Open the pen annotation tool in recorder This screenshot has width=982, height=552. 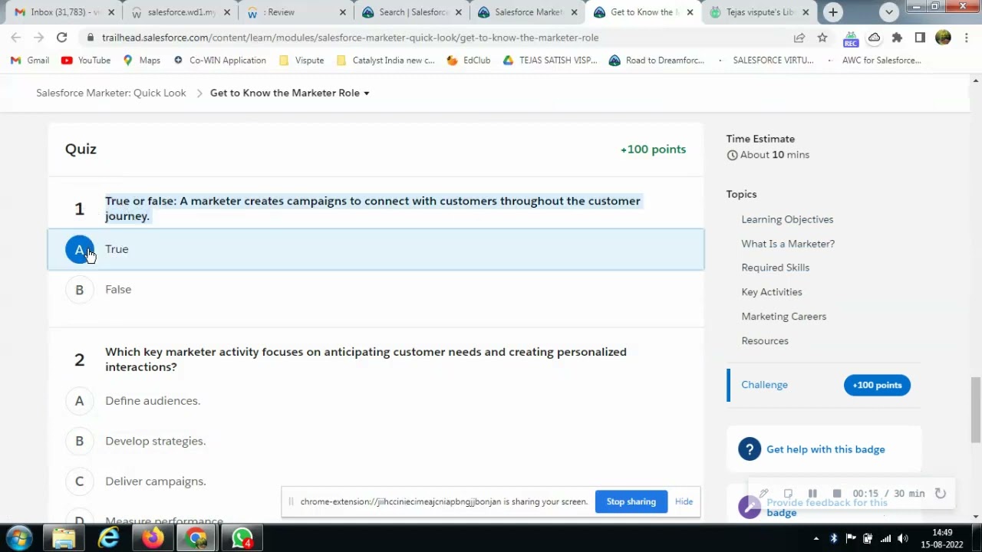coord(763,494)
